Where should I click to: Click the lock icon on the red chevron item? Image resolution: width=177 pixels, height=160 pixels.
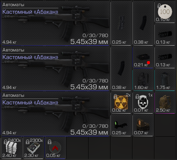coord(49,142)
